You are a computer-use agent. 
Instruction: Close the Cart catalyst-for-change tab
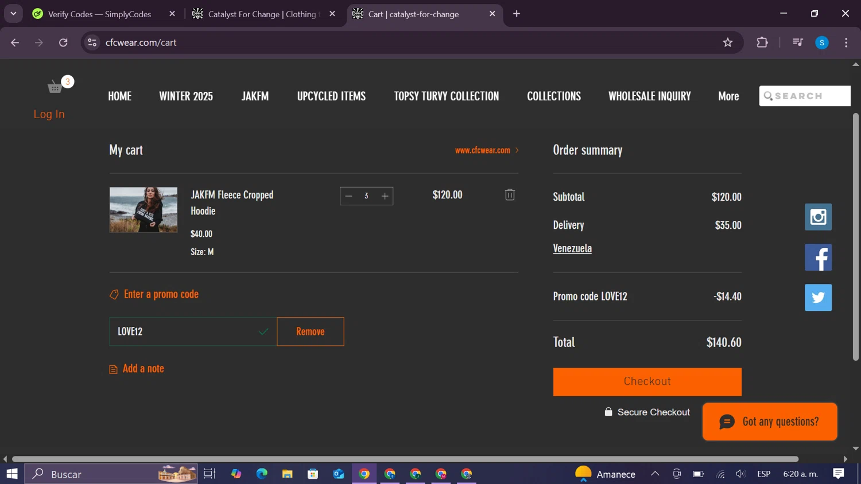coord(492,14)
